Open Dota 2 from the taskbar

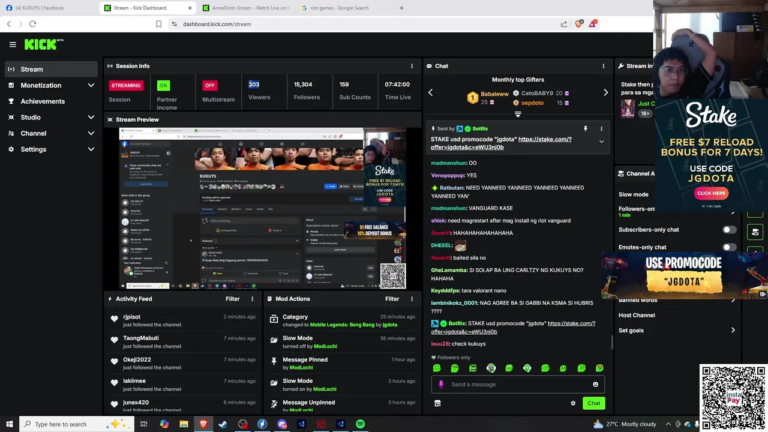click(x=321, y=424)
